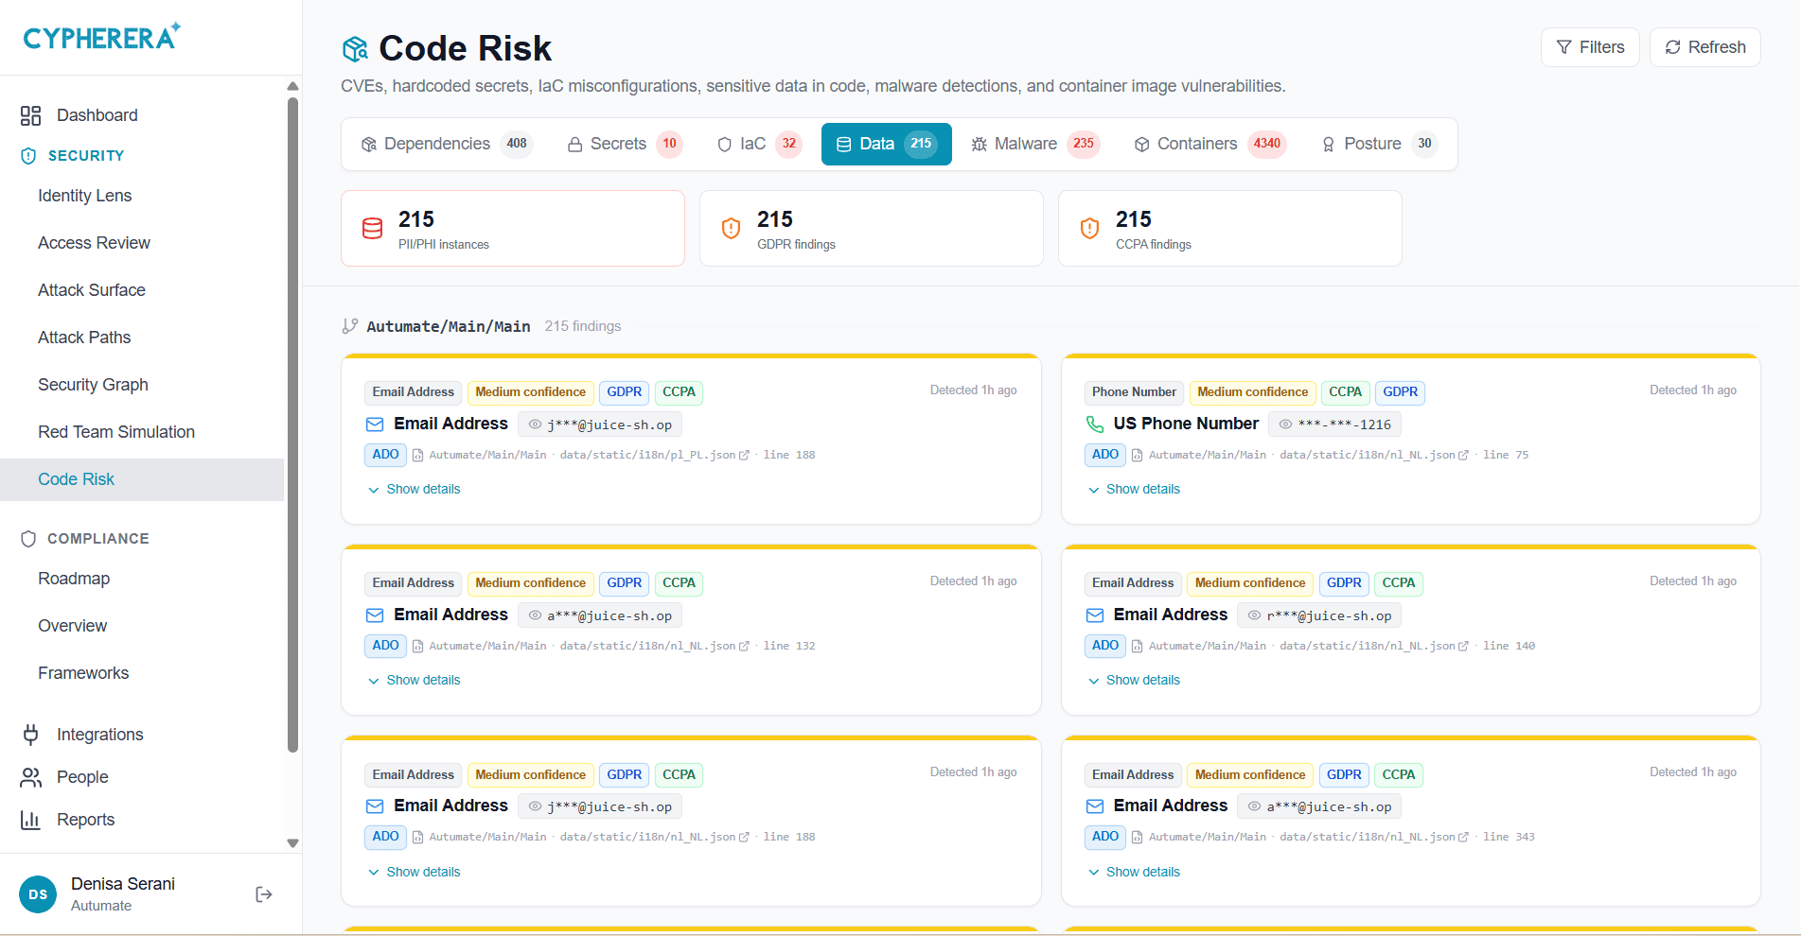Click the ADO badge on US Phone Number card

pos(1104,455)
